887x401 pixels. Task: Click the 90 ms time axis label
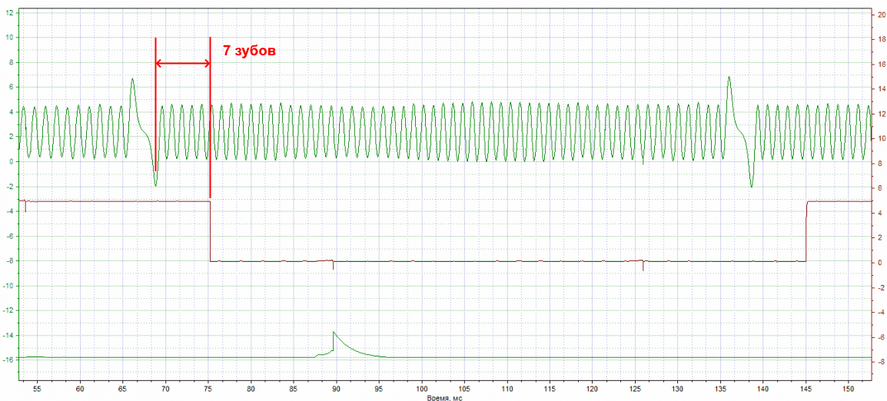tap(336, 389)
